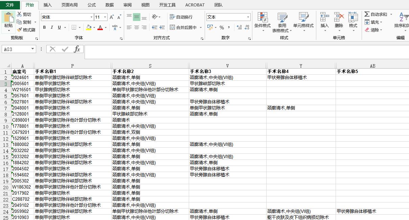Click the insert function fx icon
Viewport: 409px width, 220px height.
point(77,49)
